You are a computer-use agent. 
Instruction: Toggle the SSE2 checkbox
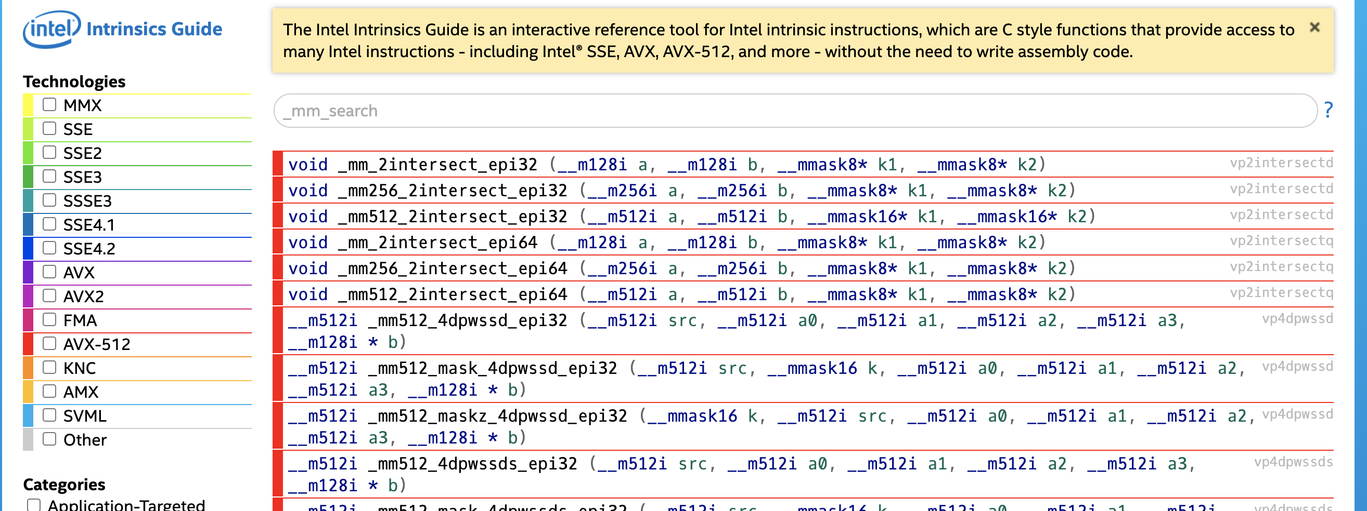click(x=49, y=152)
